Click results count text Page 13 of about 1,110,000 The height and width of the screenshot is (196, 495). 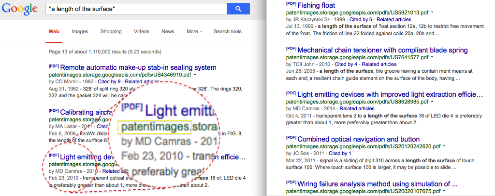105,52
